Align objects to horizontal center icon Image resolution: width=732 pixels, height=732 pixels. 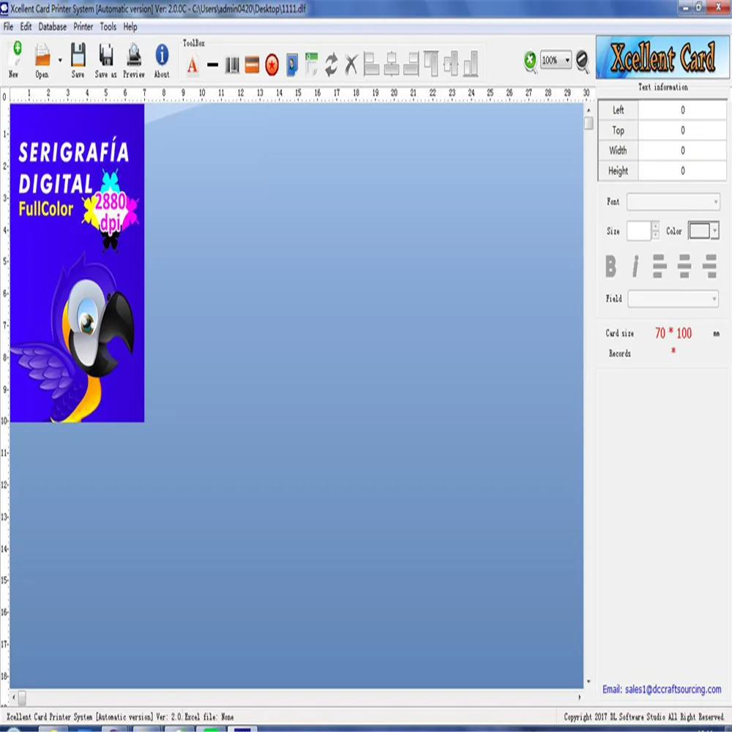(x=391, y=64)
